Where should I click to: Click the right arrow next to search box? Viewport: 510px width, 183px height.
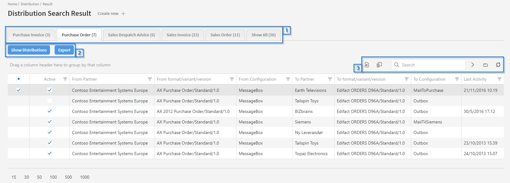coord(472,65)
